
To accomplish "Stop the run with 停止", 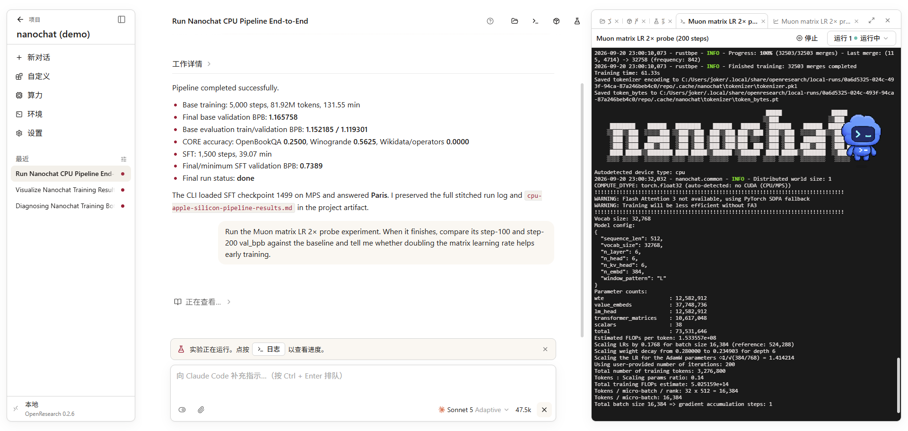I will pos(807,38).
